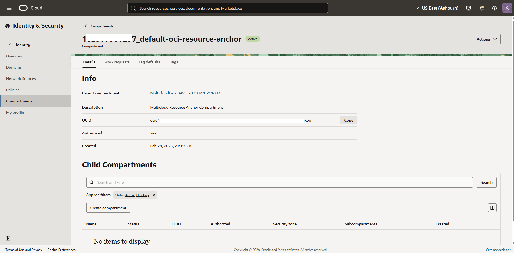Viewport: 514px width, 253px height.
Task: Click the back arrow beside Compartments
Action: [87, 26]
